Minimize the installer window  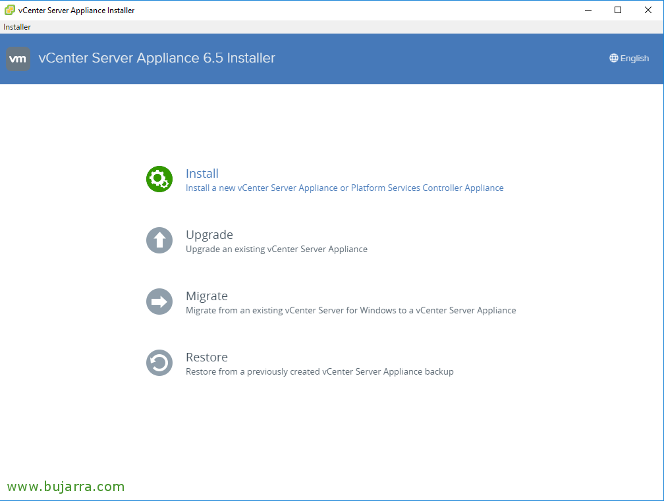[588, 10]
